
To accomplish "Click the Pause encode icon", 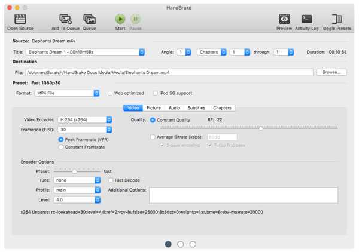I will point(136,19).
